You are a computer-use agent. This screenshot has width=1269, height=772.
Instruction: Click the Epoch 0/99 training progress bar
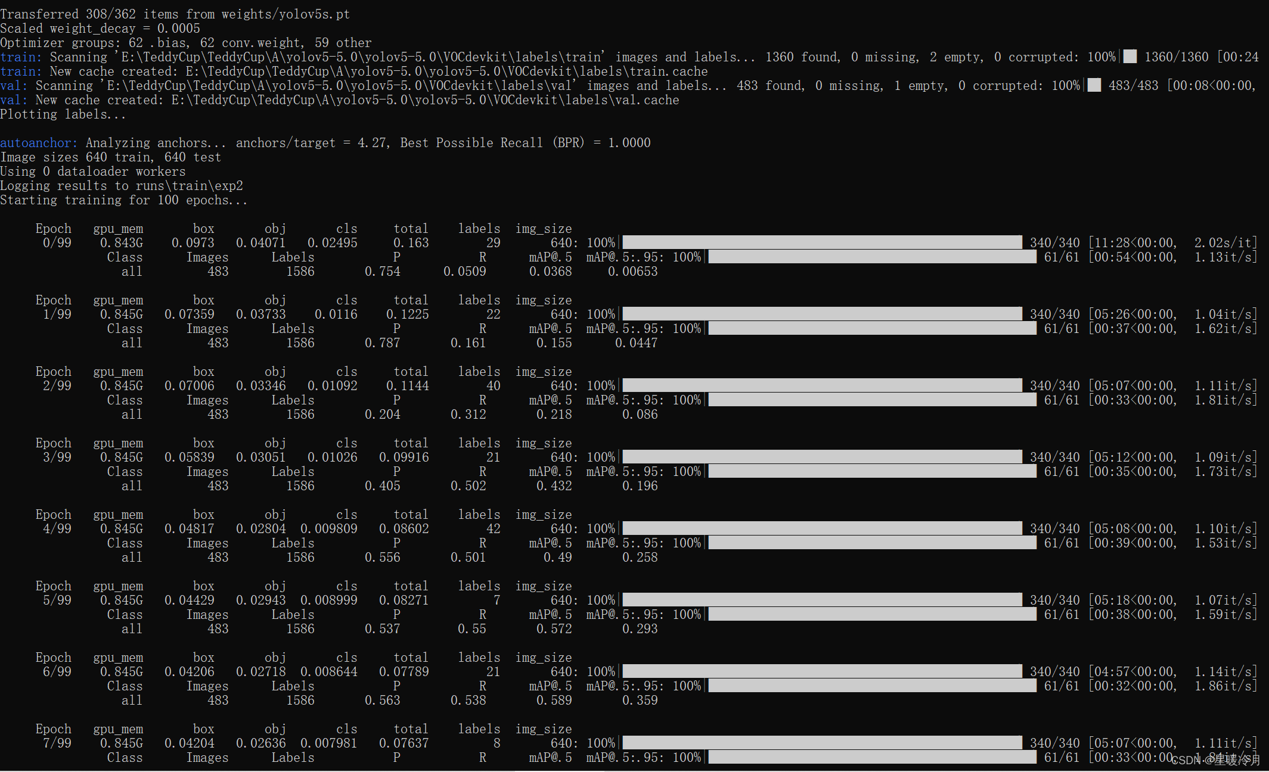(x=821, y=242)
